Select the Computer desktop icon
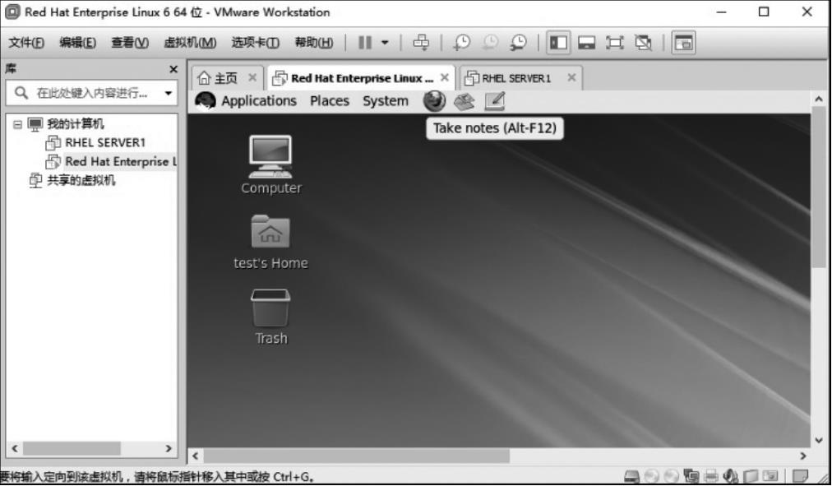The height and width of the screenshot is (486, 832). click(x=270, y=165)
